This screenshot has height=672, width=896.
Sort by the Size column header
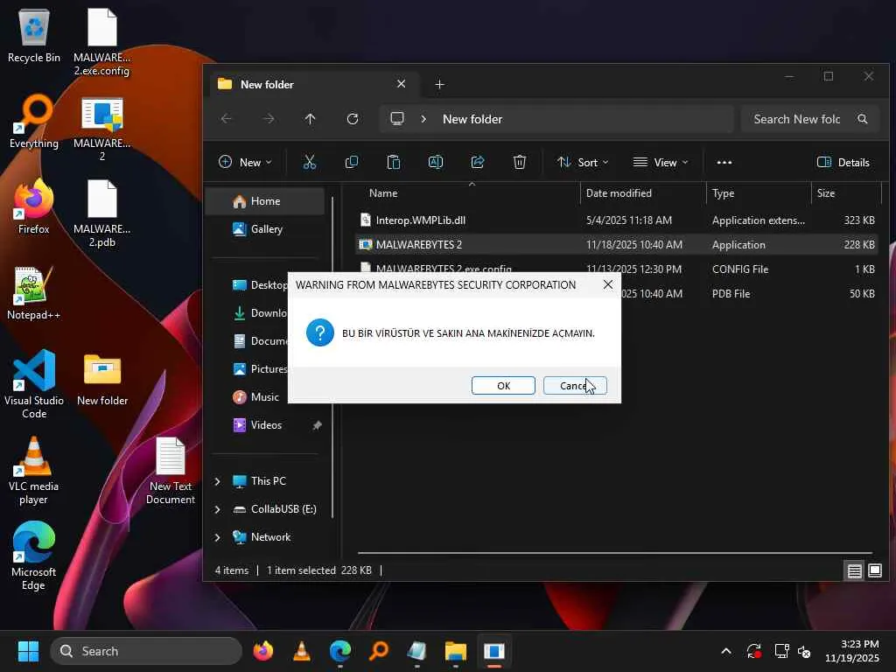tap(846, 193)
